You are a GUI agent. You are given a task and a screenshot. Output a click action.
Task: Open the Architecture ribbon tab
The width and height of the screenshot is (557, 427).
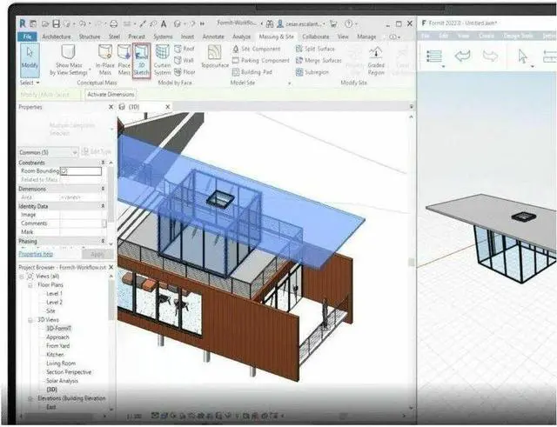tap(57, 37)
